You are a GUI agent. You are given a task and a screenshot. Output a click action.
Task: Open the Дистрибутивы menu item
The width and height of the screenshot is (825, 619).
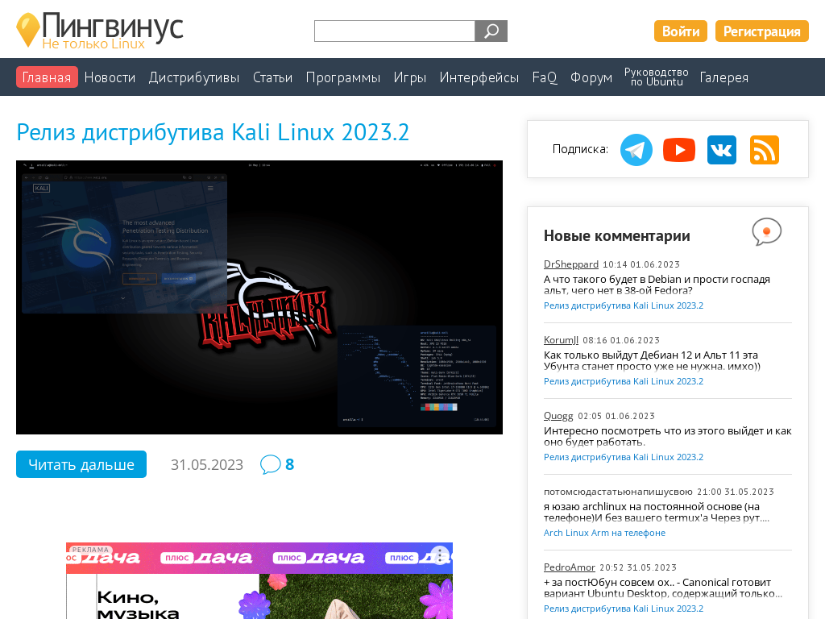point(194,77)
